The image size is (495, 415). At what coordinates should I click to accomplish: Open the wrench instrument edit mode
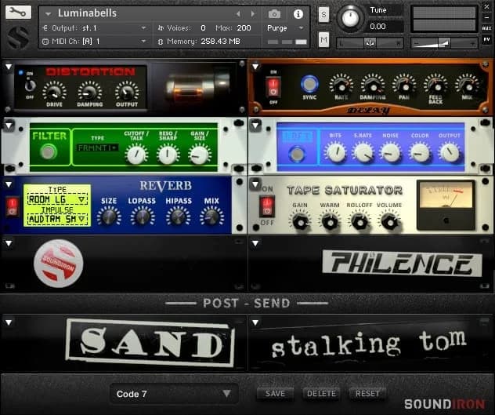(x=18, y=13)
